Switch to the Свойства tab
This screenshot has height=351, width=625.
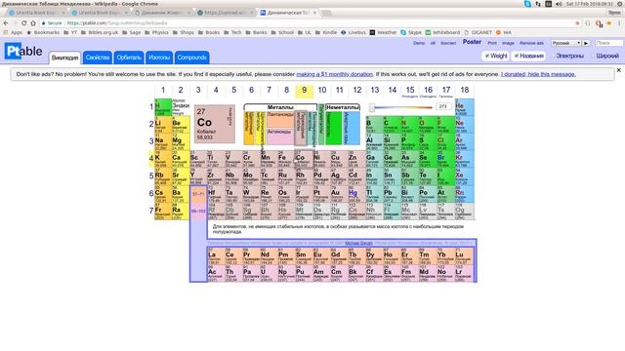98,58
